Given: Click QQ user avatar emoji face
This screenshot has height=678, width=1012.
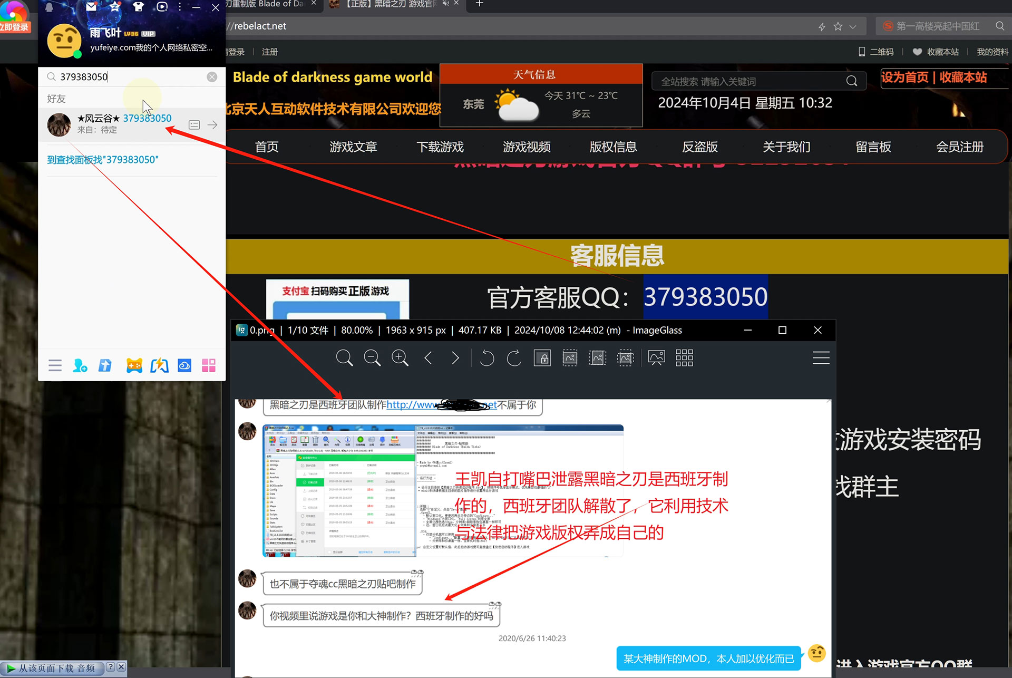Looking at the screenshot, I should point(64,41).
